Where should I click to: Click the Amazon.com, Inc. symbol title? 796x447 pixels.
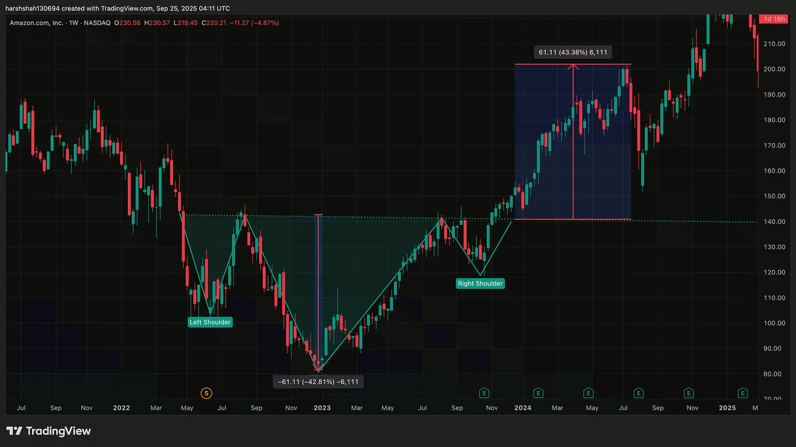36,23
